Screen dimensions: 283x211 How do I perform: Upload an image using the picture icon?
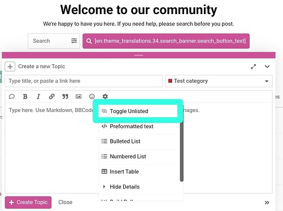tap(79, 97)
